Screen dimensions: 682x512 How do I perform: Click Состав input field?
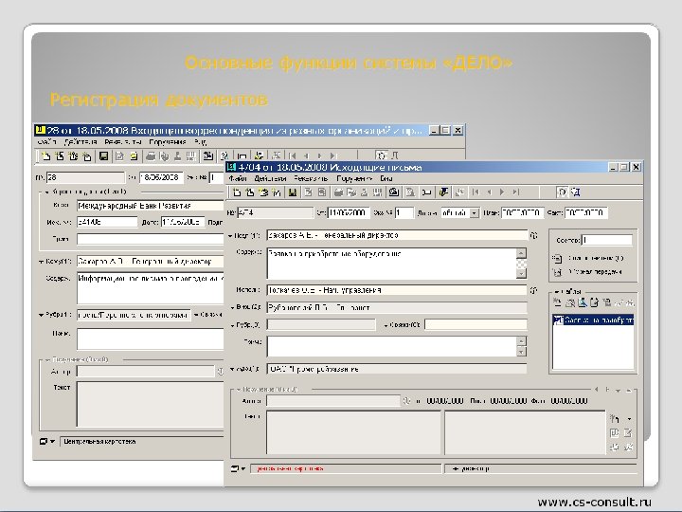[607, 240]
